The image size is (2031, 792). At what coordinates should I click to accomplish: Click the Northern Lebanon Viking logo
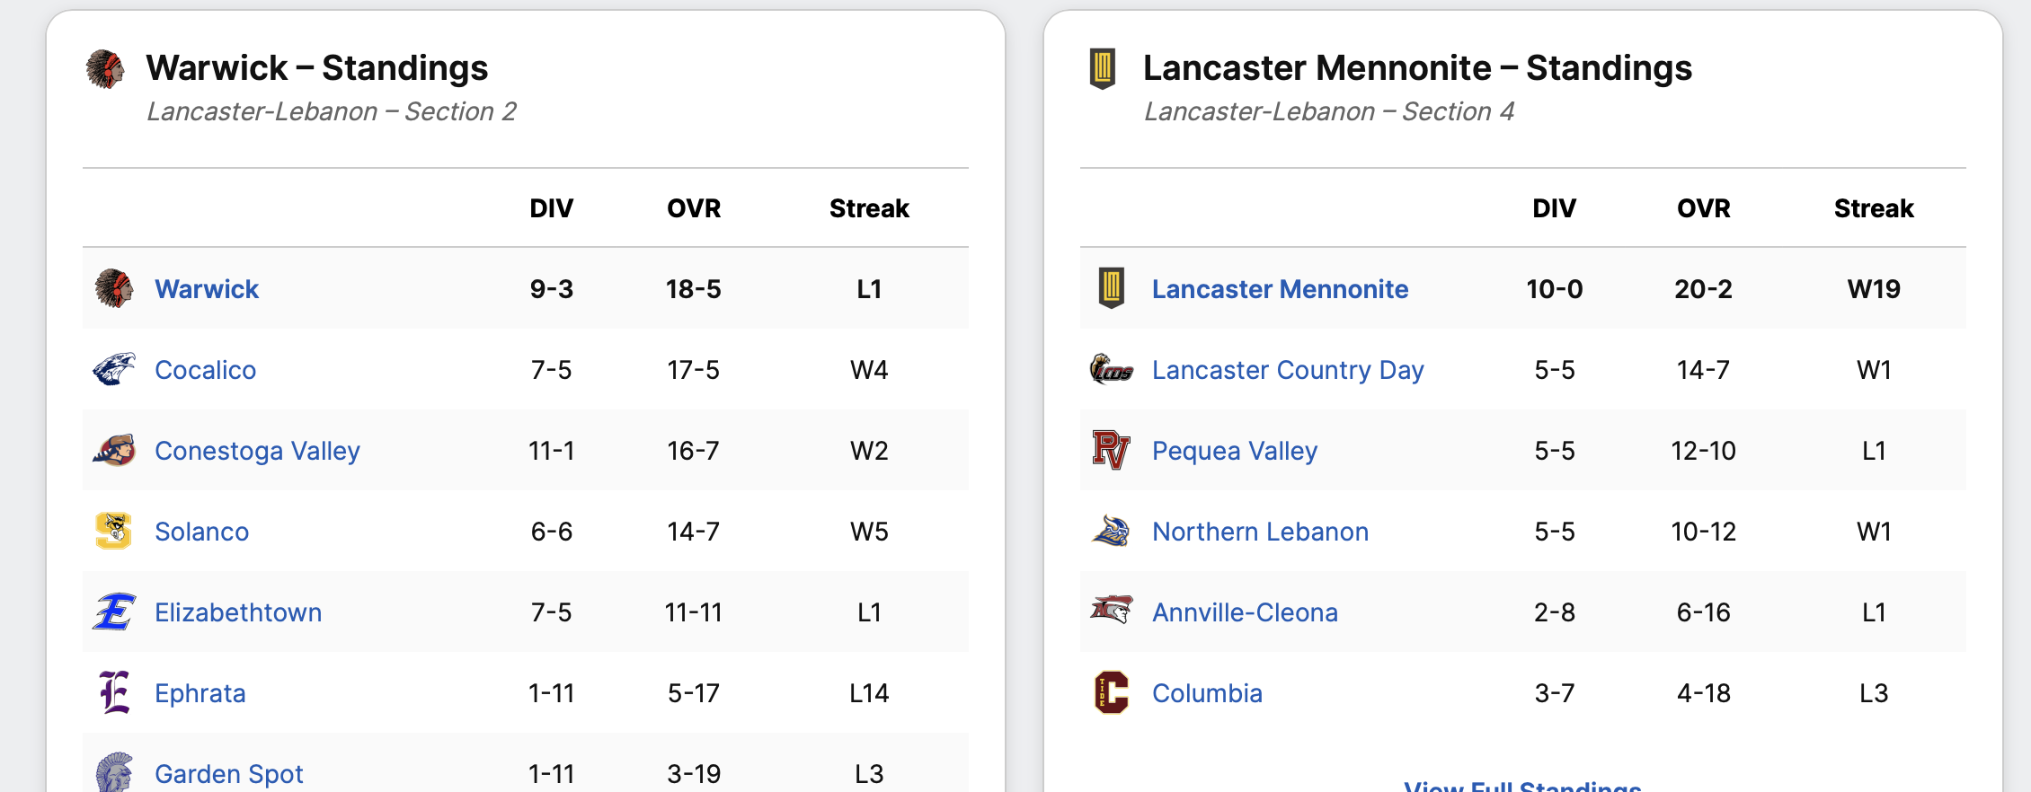[x=1111, y=531]
